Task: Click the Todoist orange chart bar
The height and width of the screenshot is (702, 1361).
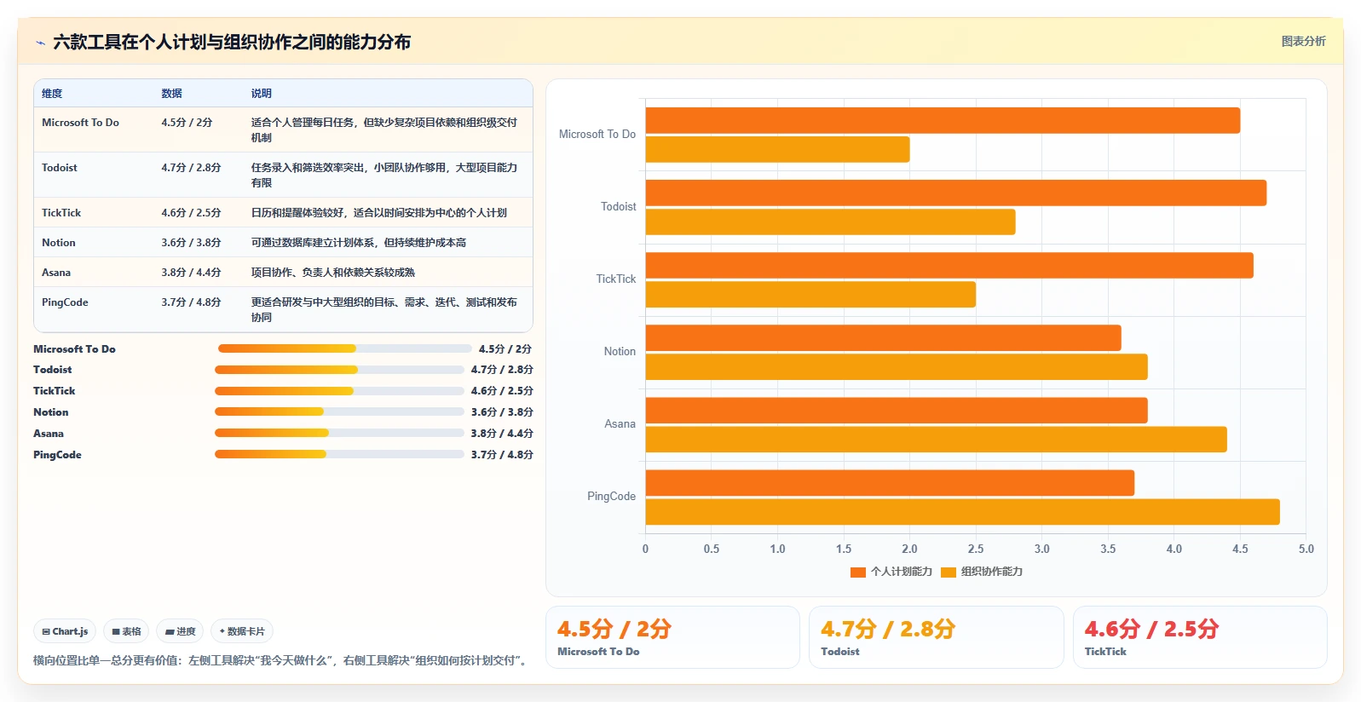Action: (956, 193)
